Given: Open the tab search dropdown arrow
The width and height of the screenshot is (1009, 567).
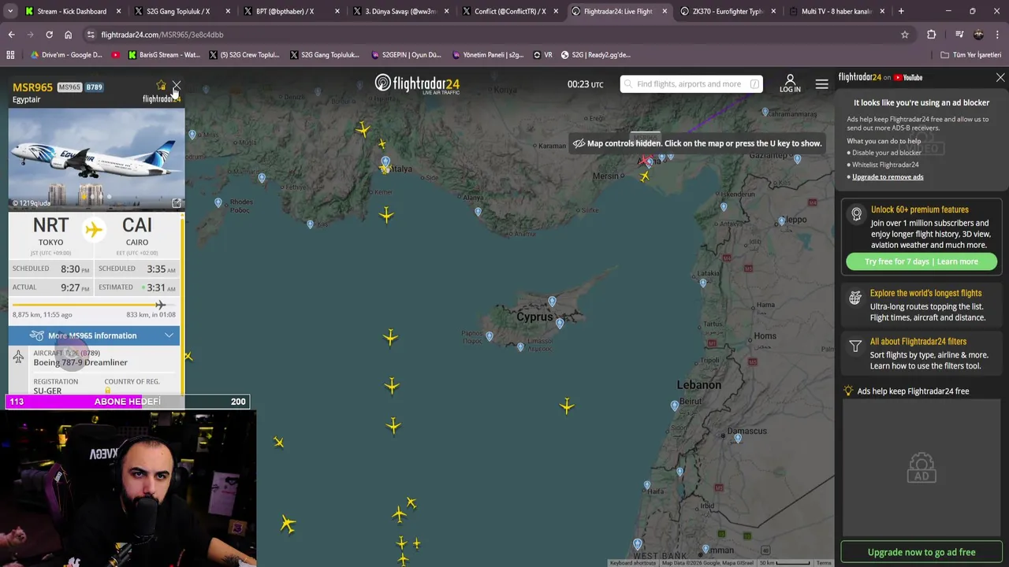Looking at the screenshot, I should [x=9, y=11].
